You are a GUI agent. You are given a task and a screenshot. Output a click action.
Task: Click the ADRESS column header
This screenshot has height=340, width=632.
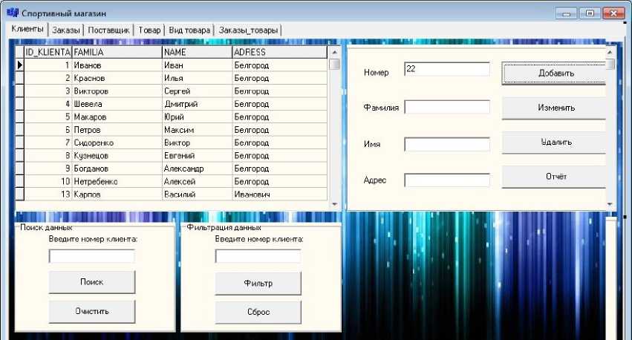pos(280,52)
